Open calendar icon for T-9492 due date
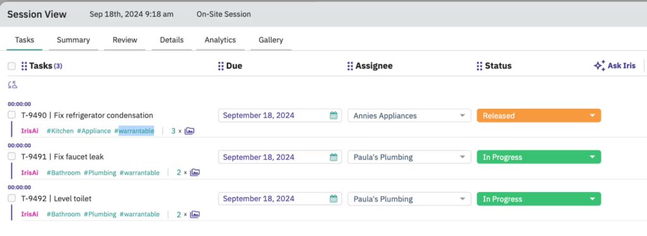The image size is (647, 236). click(334, 199)
